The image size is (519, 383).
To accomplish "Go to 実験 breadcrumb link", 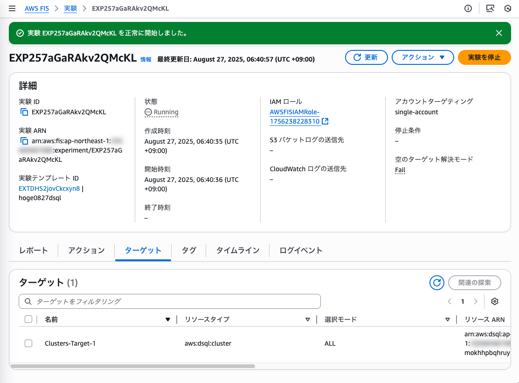I will pyautogui.click(x=70, y=8).
